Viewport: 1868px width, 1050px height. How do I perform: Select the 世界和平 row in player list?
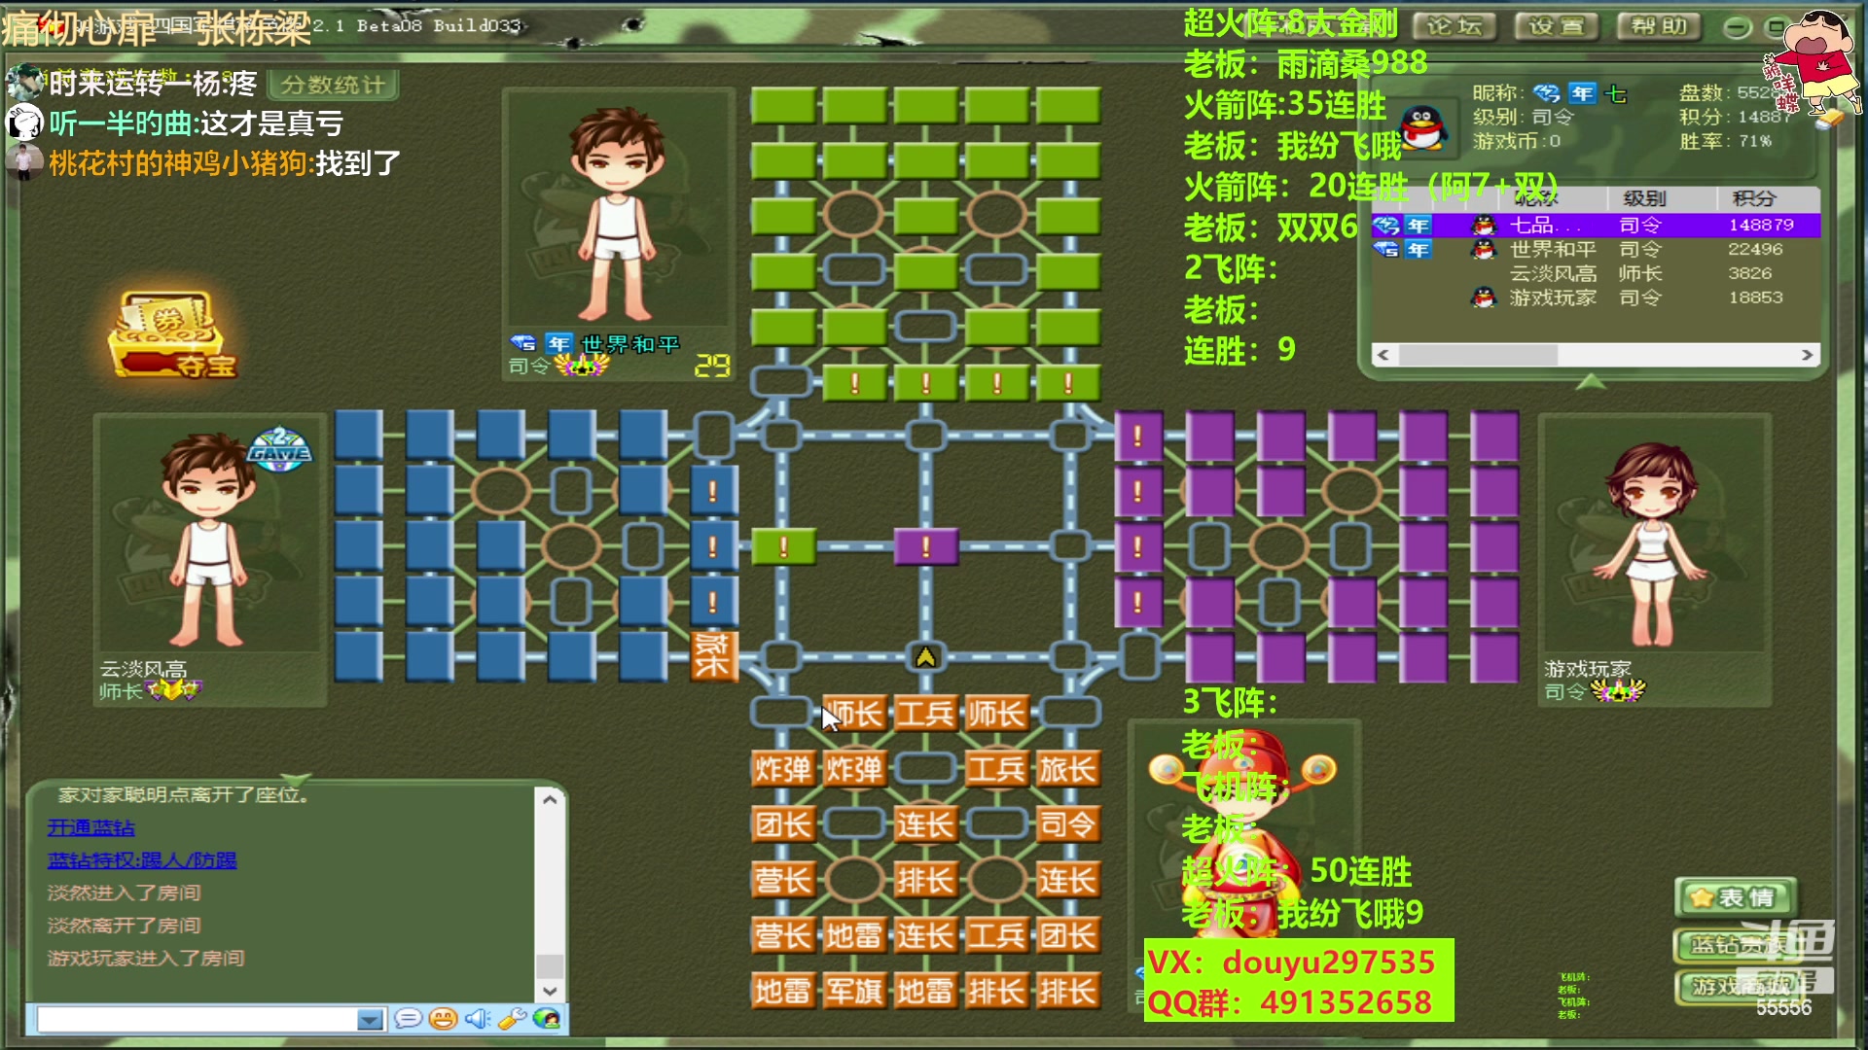tap(1596, 249)
